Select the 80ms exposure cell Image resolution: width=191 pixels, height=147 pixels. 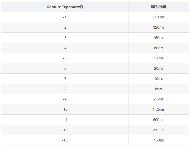tap(159, 48)
